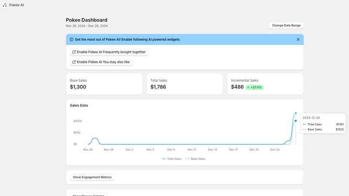This screenshot has width=349, height=196.
Task: Click the tooltip Total Sales $1361 value
Action: 340,125
